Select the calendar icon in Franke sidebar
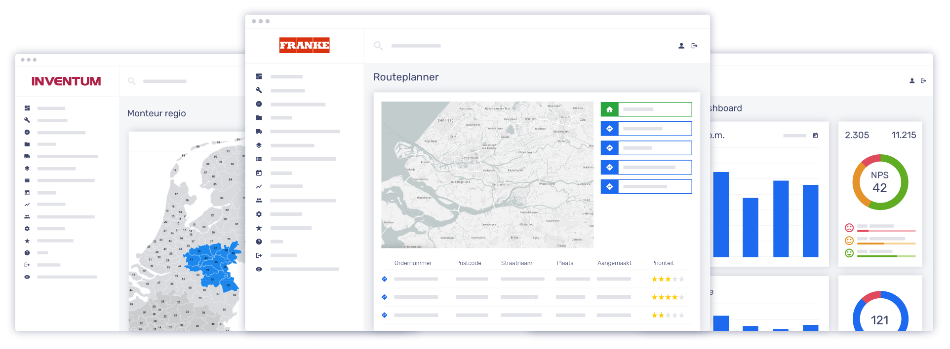The width and height of the screenshot is (950, 349). (x=259, y=173)
